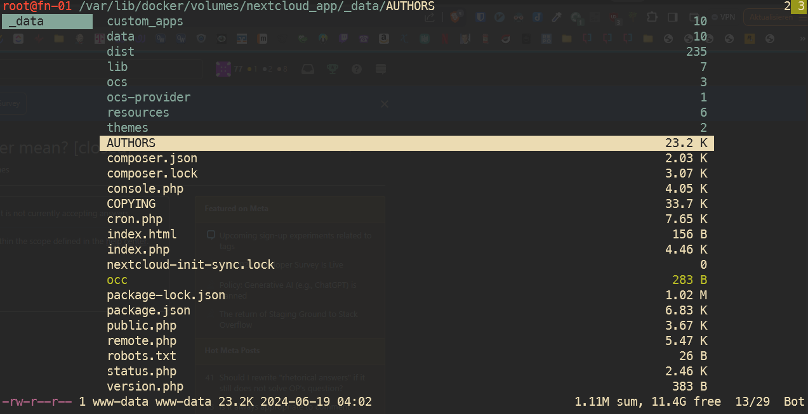This screenshot has height=414, width=808.
Task: Select composer.json in file list
Action: (x=152, y=158)
